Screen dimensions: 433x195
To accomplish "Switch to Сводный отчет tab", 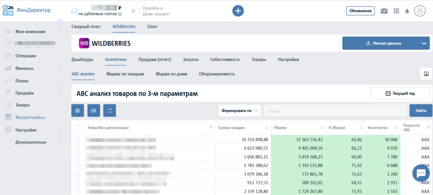I will coord(86,27).
